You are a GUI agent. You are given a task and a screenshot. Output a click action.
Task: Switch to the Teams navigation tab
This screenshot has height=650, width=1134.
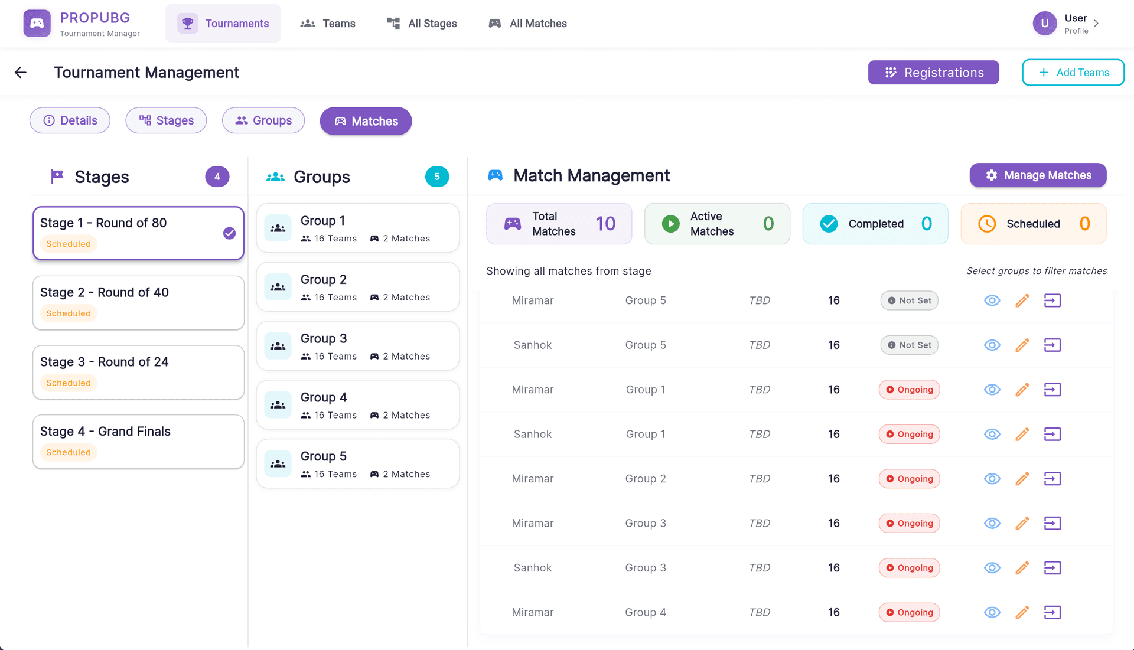(328, 24)
